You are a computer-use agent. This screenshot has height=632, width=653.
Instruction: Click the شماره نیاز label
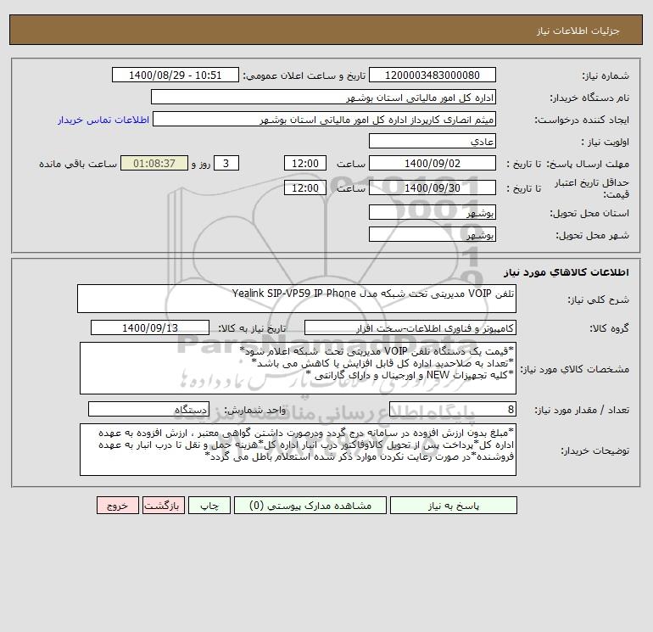pyautogui.click(x=606, y=76)
